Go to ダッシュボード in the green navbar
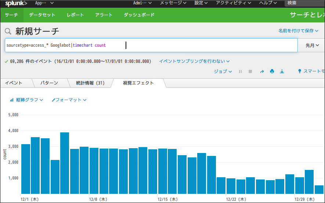This screenshot has width=325, height=203. [139, 15]
